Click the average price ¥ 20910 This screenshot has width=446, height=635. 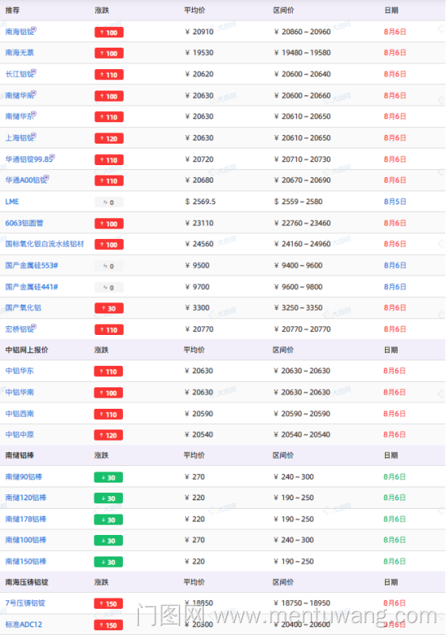(199, 32)
